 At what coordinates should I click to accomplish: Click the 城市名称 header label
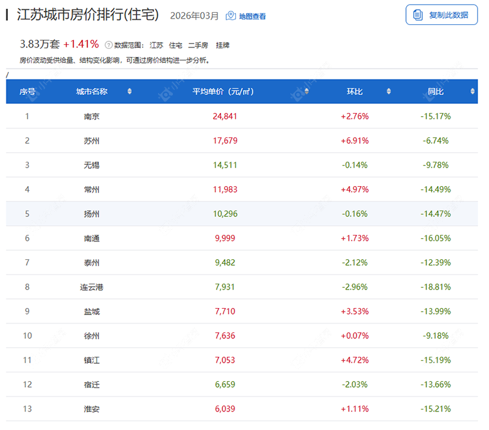click(92, 92)
